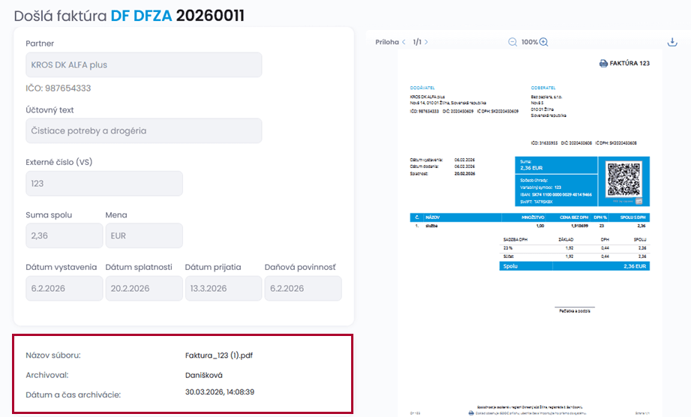The width and height of the screenshot is (691, 417).
Task: Go to the previous attachment page
Action: pyautogui.click(x=404, y=42)
